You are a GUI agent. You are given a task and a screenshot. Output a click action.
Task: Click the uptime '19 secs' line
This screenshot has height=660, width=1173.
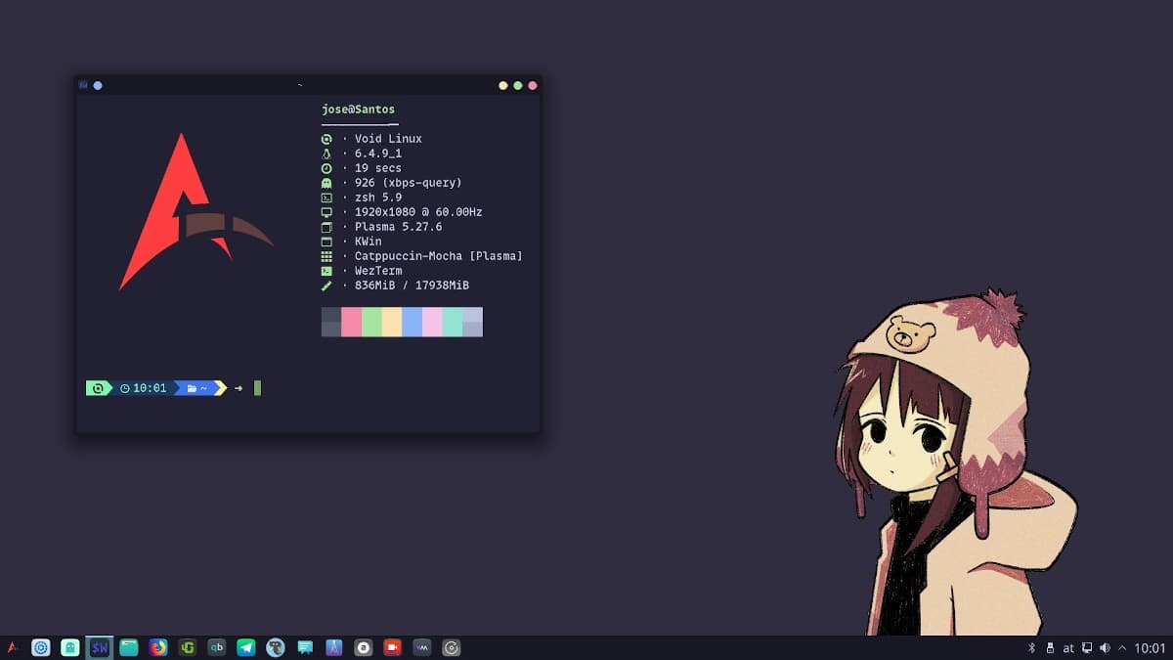378,168
